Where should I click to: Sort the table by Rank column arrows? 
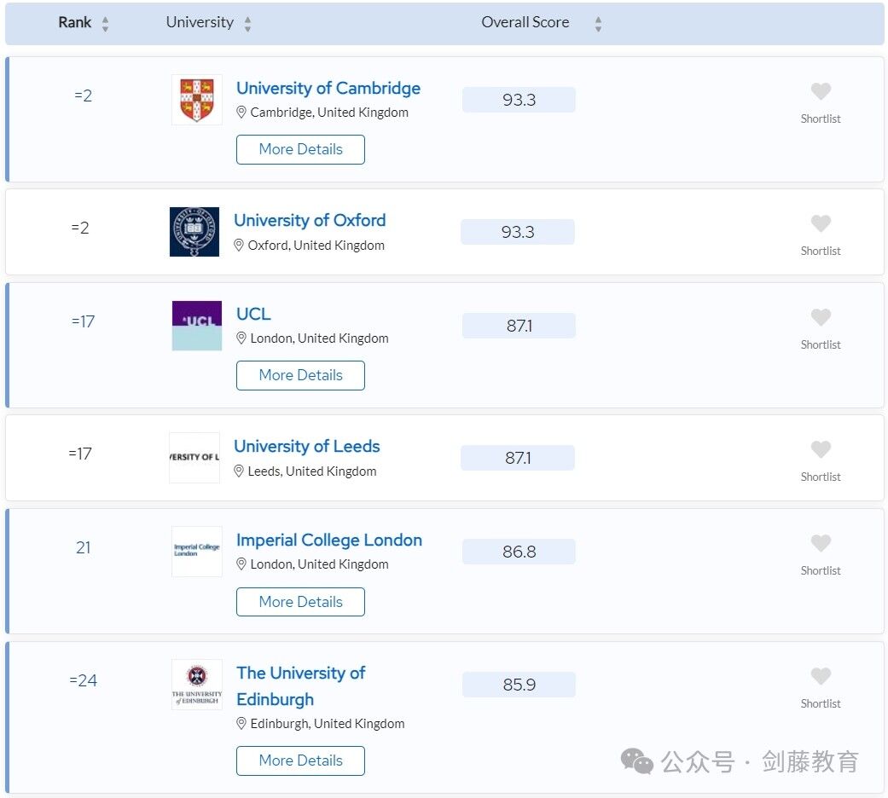coord(105,24)
